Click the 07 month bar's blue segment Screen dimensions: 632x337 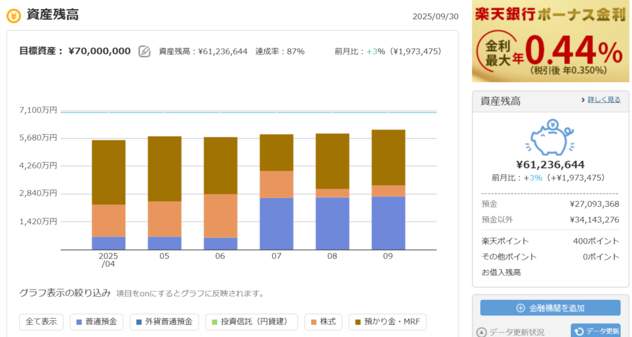[276, 223]
